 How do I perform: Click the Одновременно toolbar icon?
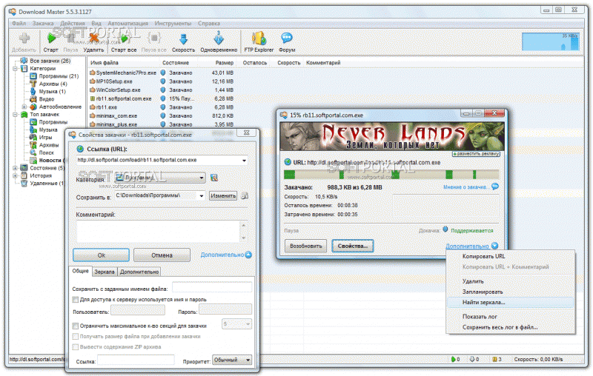[x=219, y=39]
